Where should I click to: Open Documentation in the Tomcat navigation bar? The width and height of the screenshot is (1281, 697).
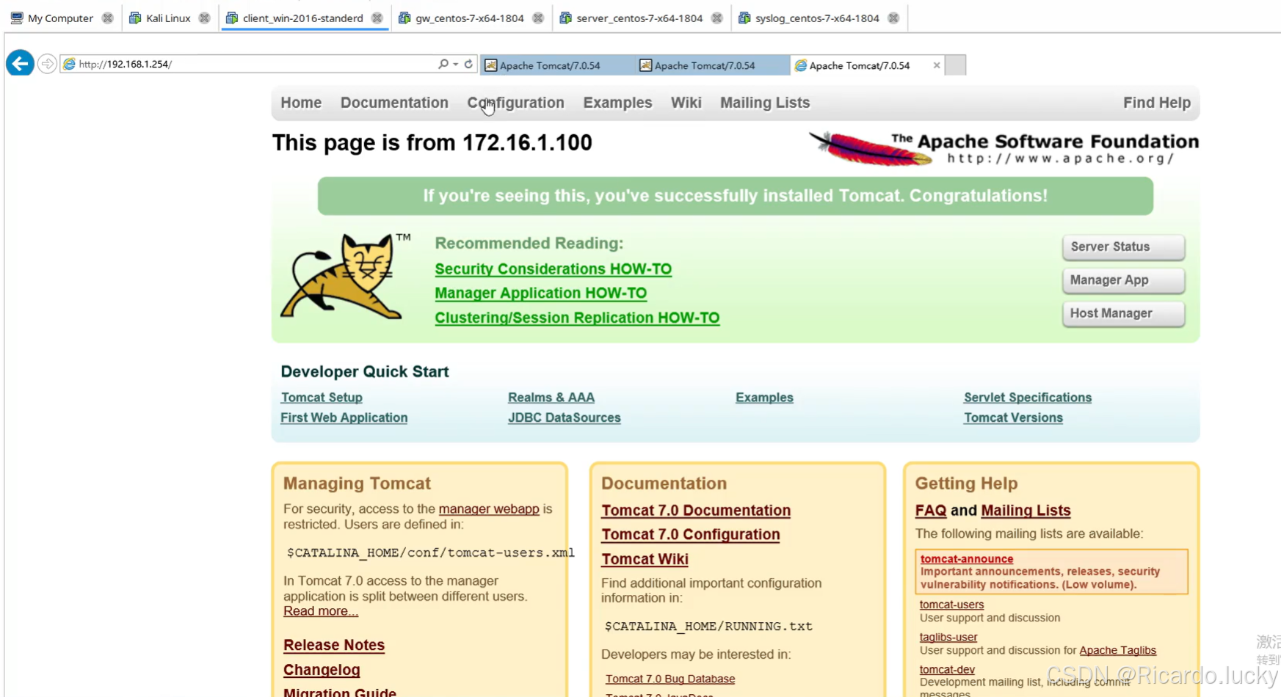click(x=394, y=103)
